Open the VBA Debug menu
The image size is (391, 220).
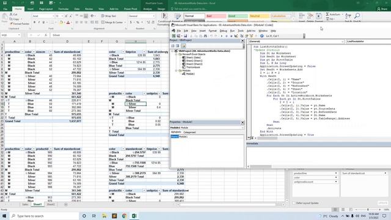click(x=223, y=31)
